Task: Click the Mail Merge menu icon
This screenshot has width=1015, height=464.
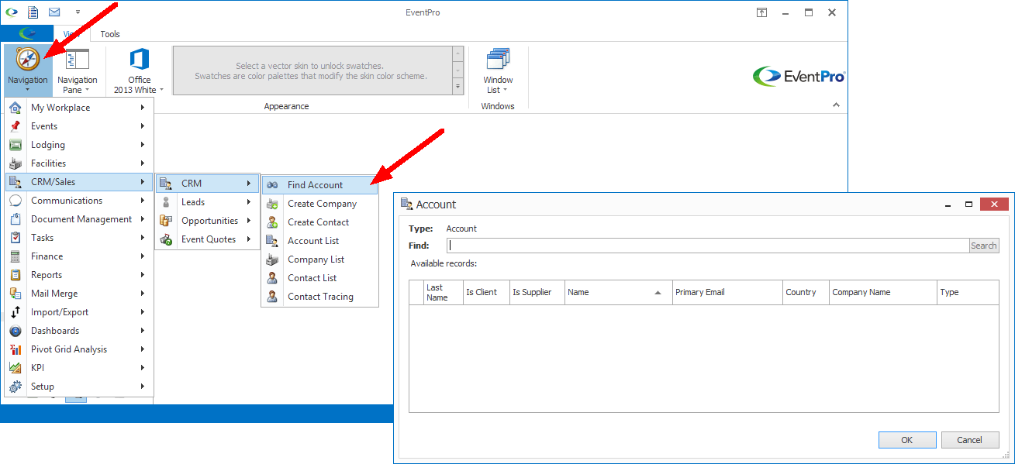Action: (16, 294)
